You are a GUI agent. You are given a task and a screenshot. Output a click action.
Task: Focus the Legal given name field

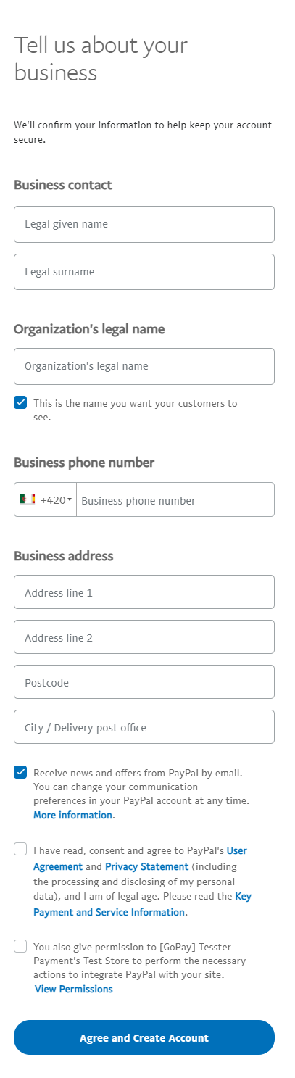tap(144, 224)
